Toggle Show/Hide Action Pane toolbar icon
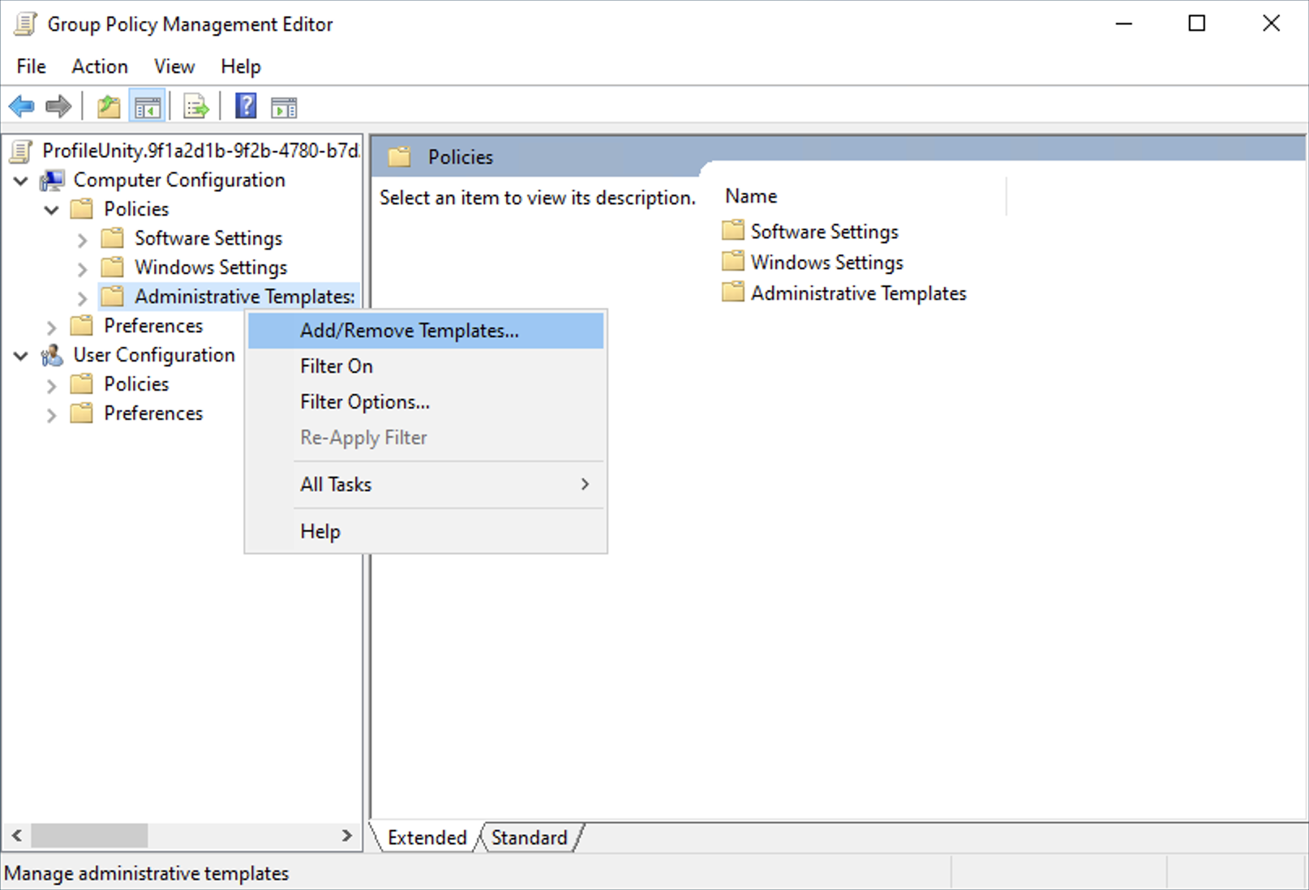Image resolution: width=1309 pixels, height=890 pixels. 284,106
